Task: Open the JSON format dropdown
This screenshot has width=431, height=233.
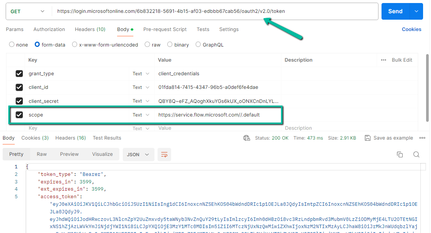Action: [x=138, y=154]
